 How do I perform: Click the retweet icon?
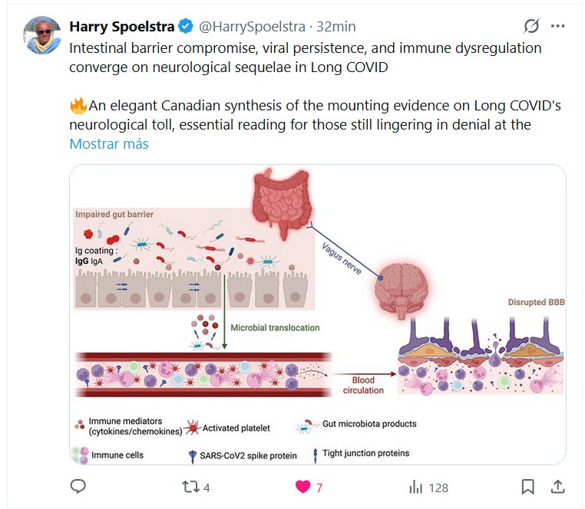pyautogui.click(x=189, y=487)
